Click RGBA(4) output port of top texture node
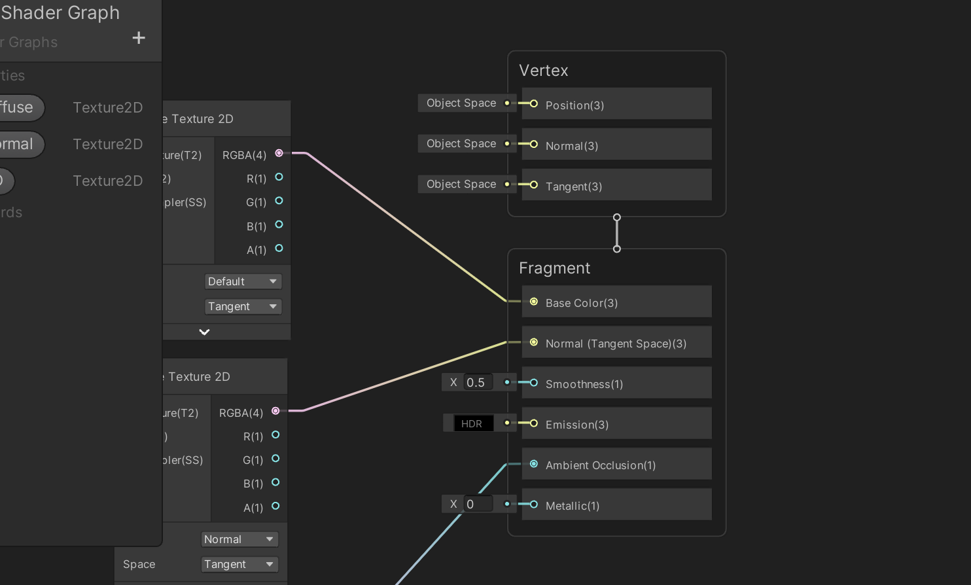The image size is (971, 585). (x=279, y=153)
